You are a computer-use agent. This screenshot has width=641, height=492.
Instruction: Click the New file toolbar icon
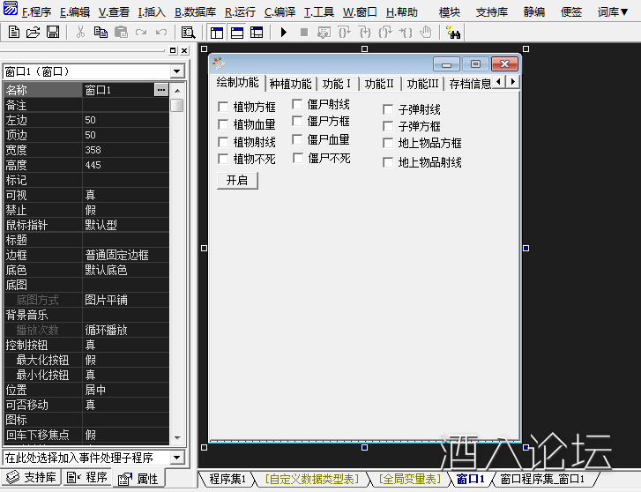coord(15,33)
